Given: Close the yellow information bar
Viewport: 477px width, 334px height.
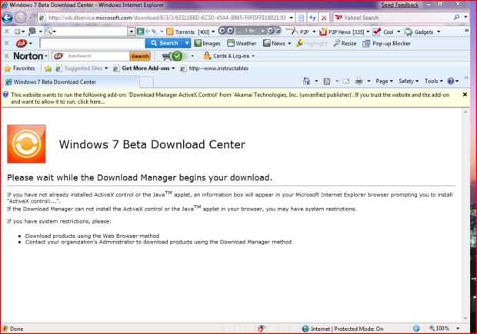Looking at the screenshot, I should (465, 94).
